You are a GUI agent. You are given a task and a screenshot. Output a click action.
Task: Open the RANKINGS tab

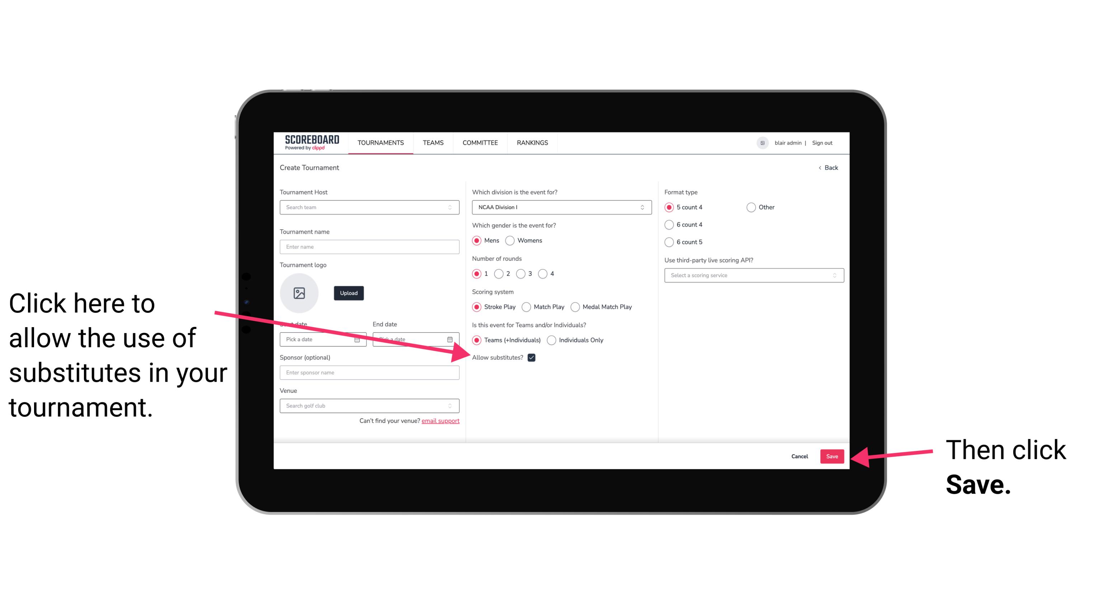(x=532, y=142)
